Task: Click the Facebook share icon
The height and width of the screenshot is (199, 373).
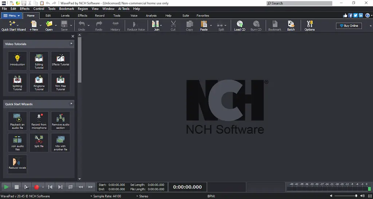Action: pos(350,15)
